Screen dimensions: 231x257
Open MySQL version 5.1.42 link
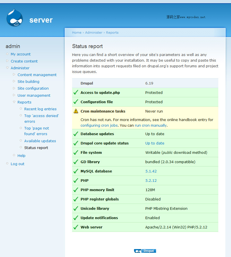(x=151, y=171)
